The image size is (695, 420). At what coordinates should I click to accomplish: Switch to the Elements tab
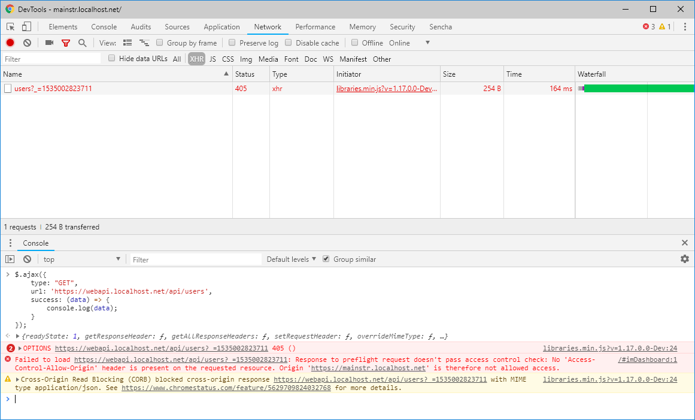[x=63, y=26]
